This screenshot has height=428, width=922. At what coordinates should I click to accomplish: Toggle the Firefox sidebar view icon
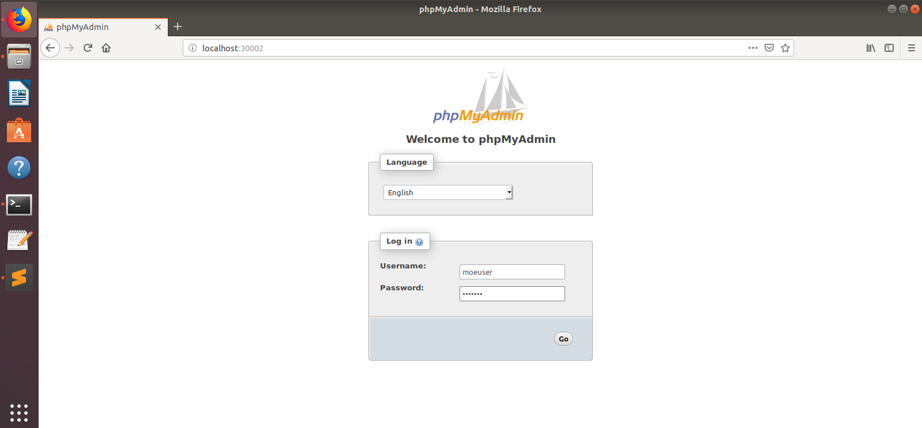coord(889,48)
